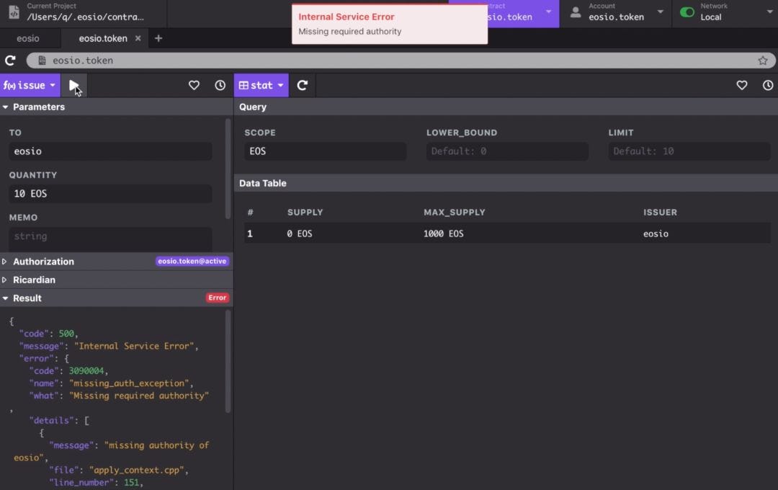Close the eosio.token tab
Screen dimensions: 778x490
138,38
